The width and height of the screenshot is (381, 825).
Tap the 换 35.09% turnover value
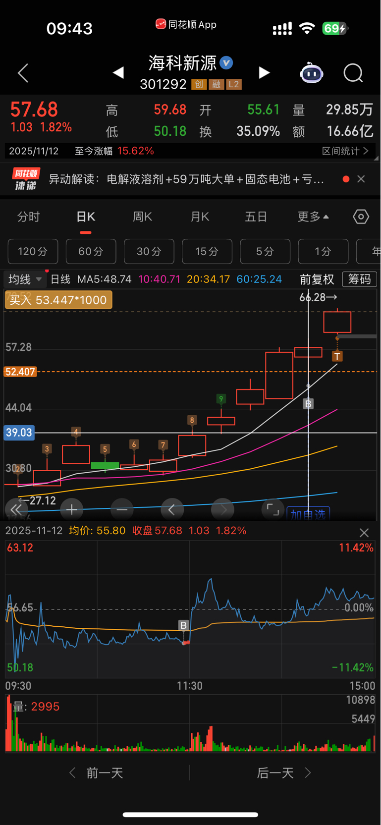coord(258,131)
